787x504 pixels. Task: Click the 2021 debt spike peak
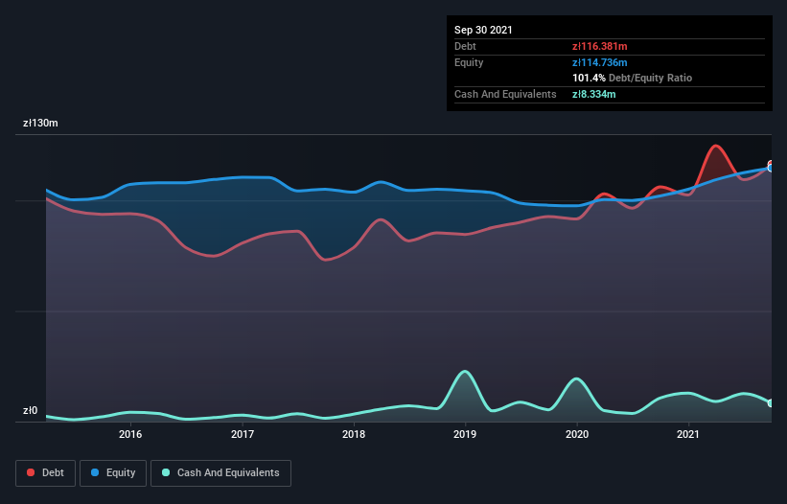tap(716, 146)
